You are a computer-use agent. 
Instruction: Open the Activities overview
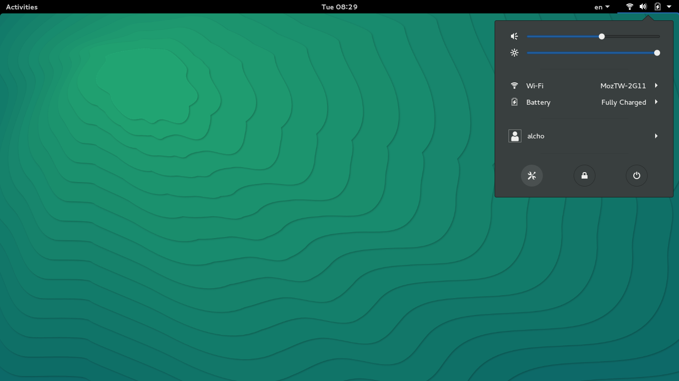pyautogui.click(x=22, y=7)
